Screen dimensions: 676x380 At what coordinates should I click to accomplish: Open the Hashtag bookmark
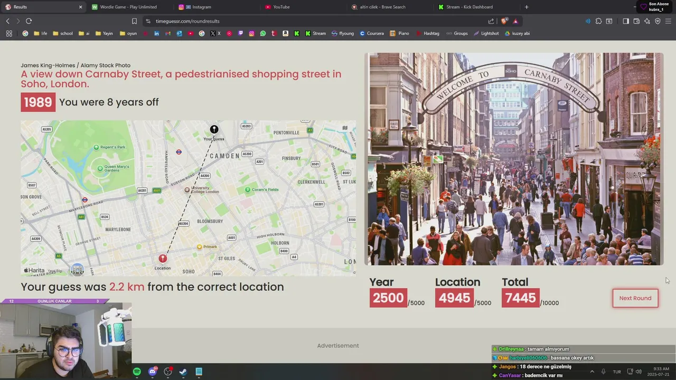[x=428, y=33]
